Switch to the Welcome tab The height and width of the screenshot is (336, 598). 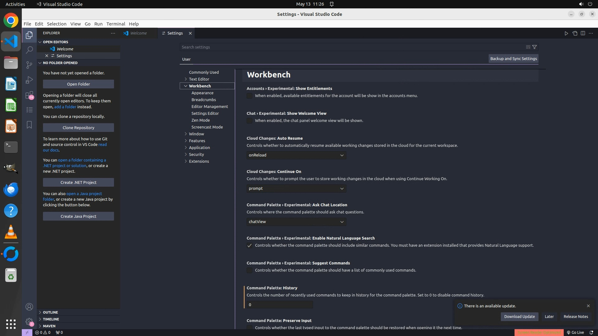coord(138,33)
